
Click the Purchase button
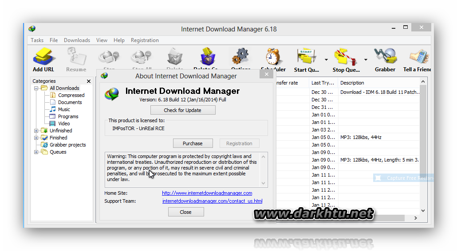(193, 143)
